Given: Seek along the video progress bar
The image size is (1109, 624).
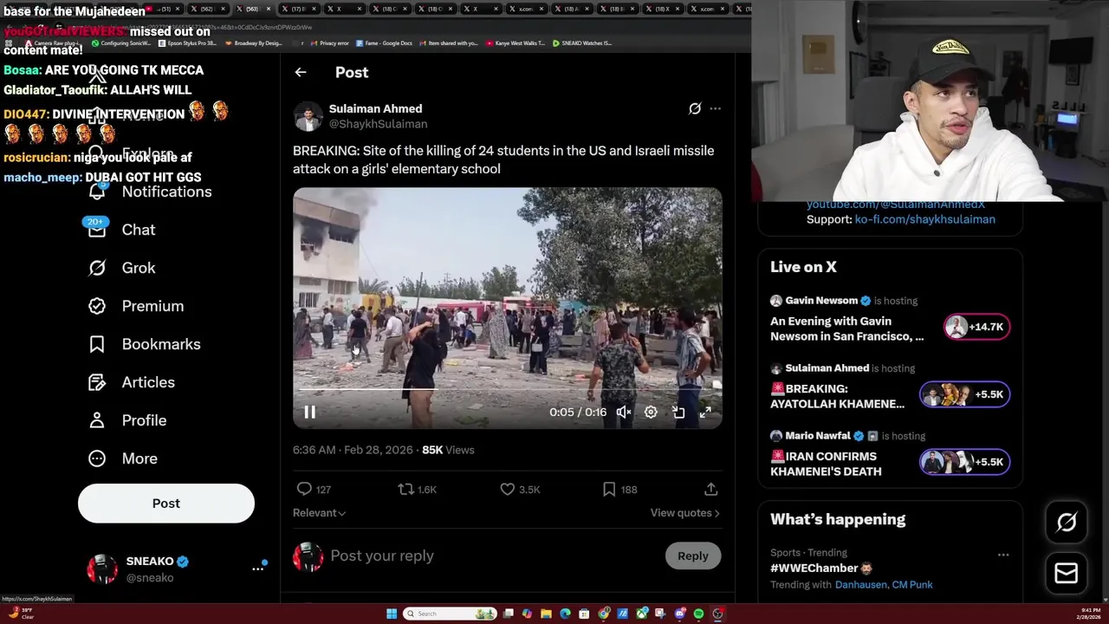Looking at the screenshot, I should pos(507,389).
